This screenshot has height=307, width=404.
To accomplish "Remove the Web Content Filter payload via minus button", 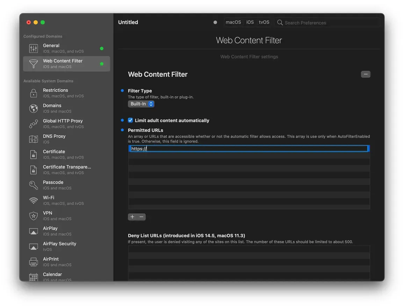I will 366,74.
